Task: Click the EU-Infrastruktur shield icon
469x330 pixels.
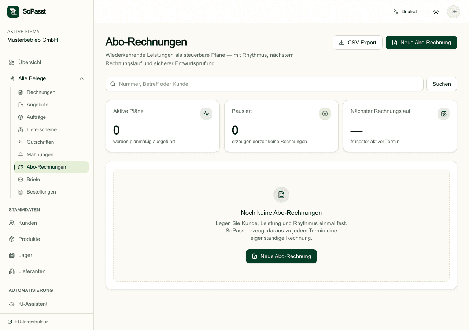Action: pos(10,322)
